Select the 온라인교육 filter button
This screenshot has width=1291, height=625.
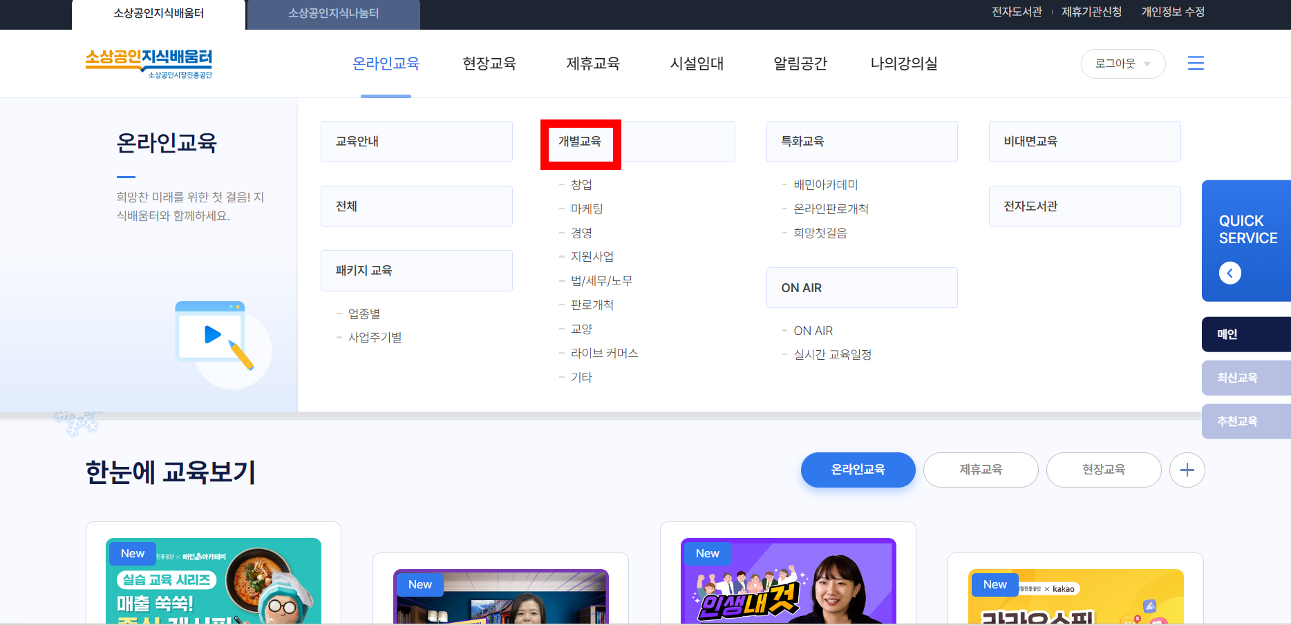(858, 470)
